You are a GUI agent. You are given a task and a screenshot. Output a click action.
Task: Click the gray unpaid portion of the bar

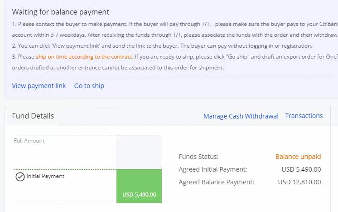coord(139,153)
